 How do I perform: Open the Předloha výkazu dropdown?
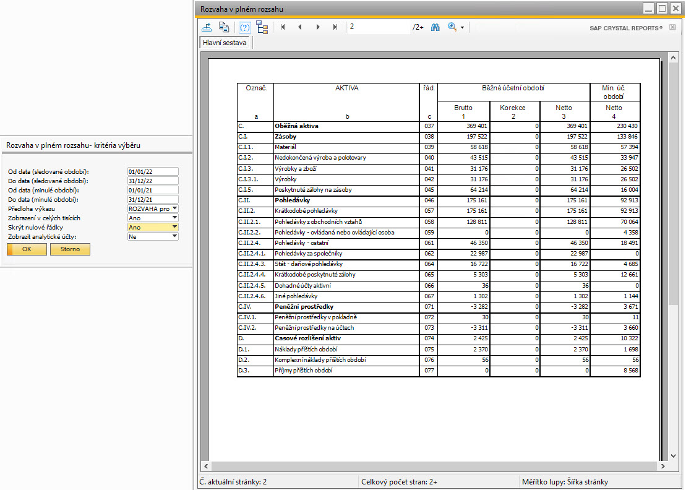(x=174, y=208)
